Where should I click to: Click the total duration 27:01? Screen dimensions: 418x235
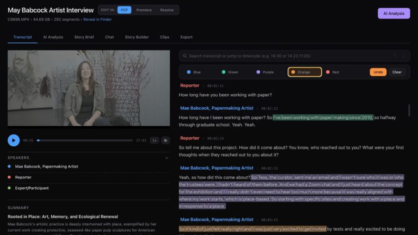141,140
